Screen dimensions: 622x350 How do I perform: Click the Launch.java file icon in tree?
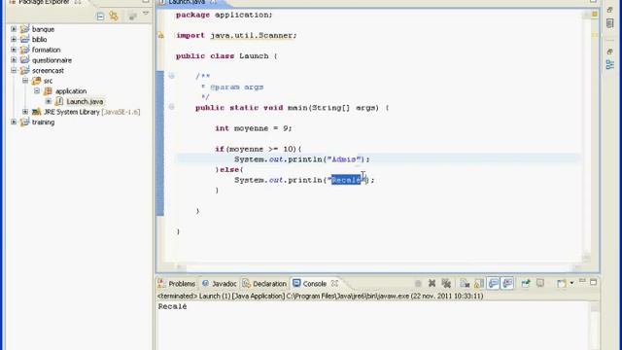click(x=59, y=101)
